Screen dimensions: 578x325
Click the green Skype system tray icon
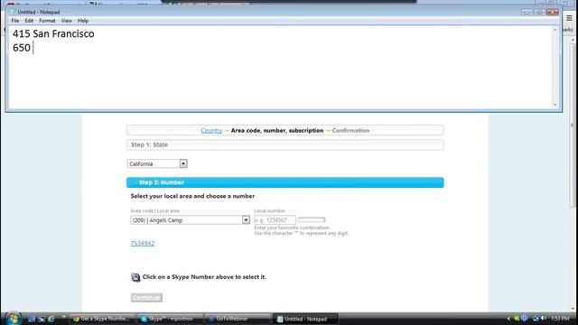517,319
